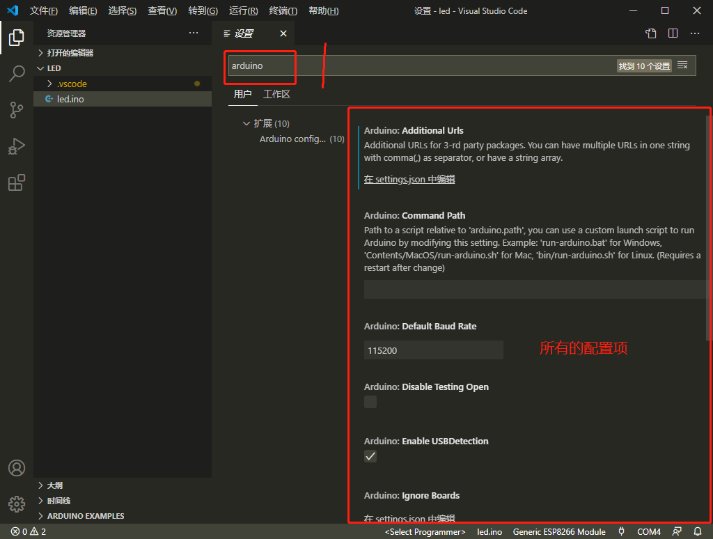Click Select Programmer in status bar
Image resolution: width=713 pixels, height=539 pixels.
point(425,532)
